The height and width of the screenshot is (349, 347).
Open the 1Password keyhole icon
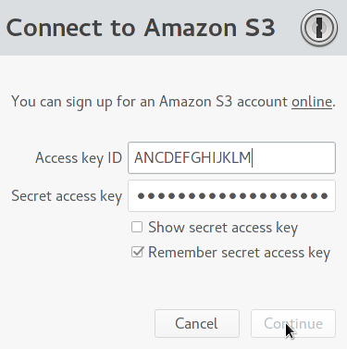[319, 28]
